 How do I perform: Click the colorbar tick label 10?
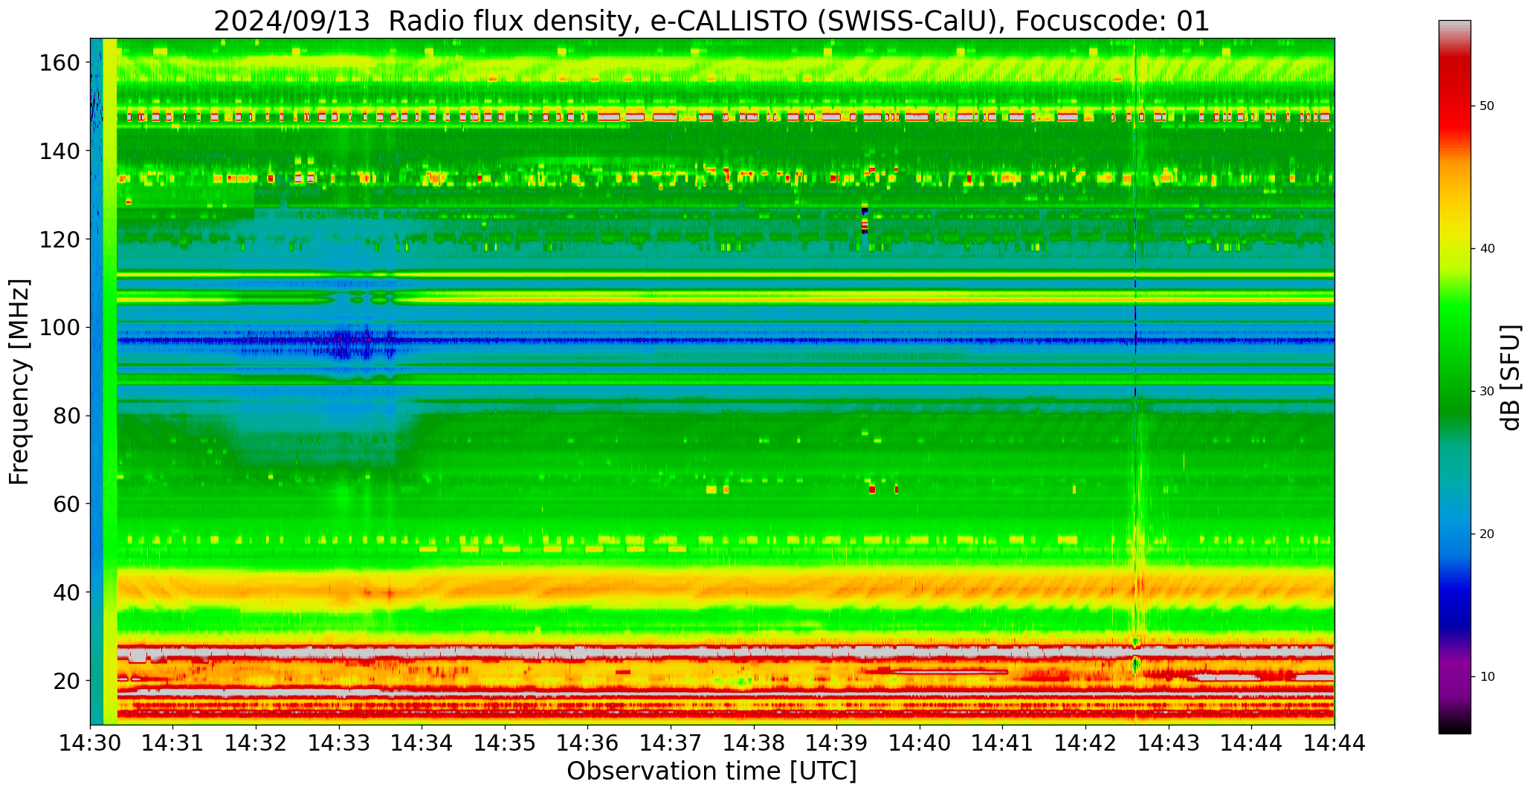click(x=1487, y=677)
